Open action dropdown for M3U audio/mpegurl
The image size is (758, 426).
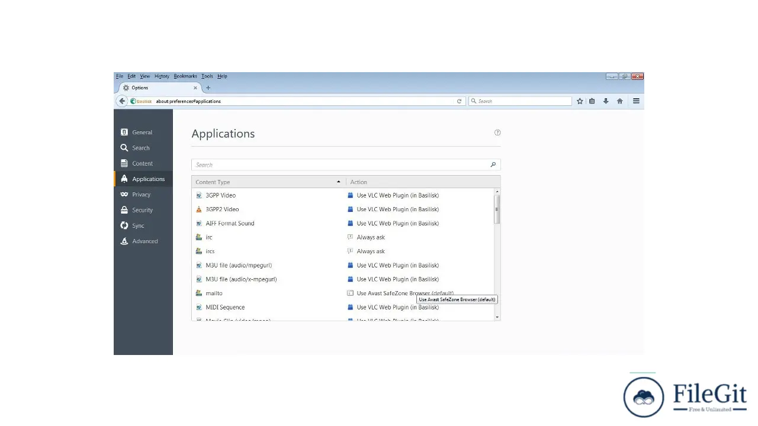[x=420, y=265]
